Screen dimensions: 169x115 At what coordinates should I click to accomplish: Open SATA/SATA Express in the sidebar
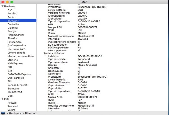pyautogui.click(x=19, y=74)
